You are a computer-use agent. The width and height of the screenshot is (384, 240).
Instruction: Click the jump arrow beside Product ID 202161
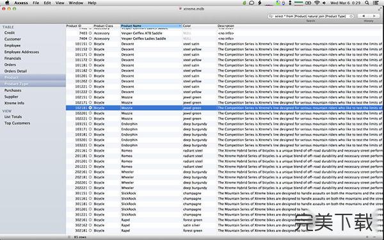tap(90, 172)
